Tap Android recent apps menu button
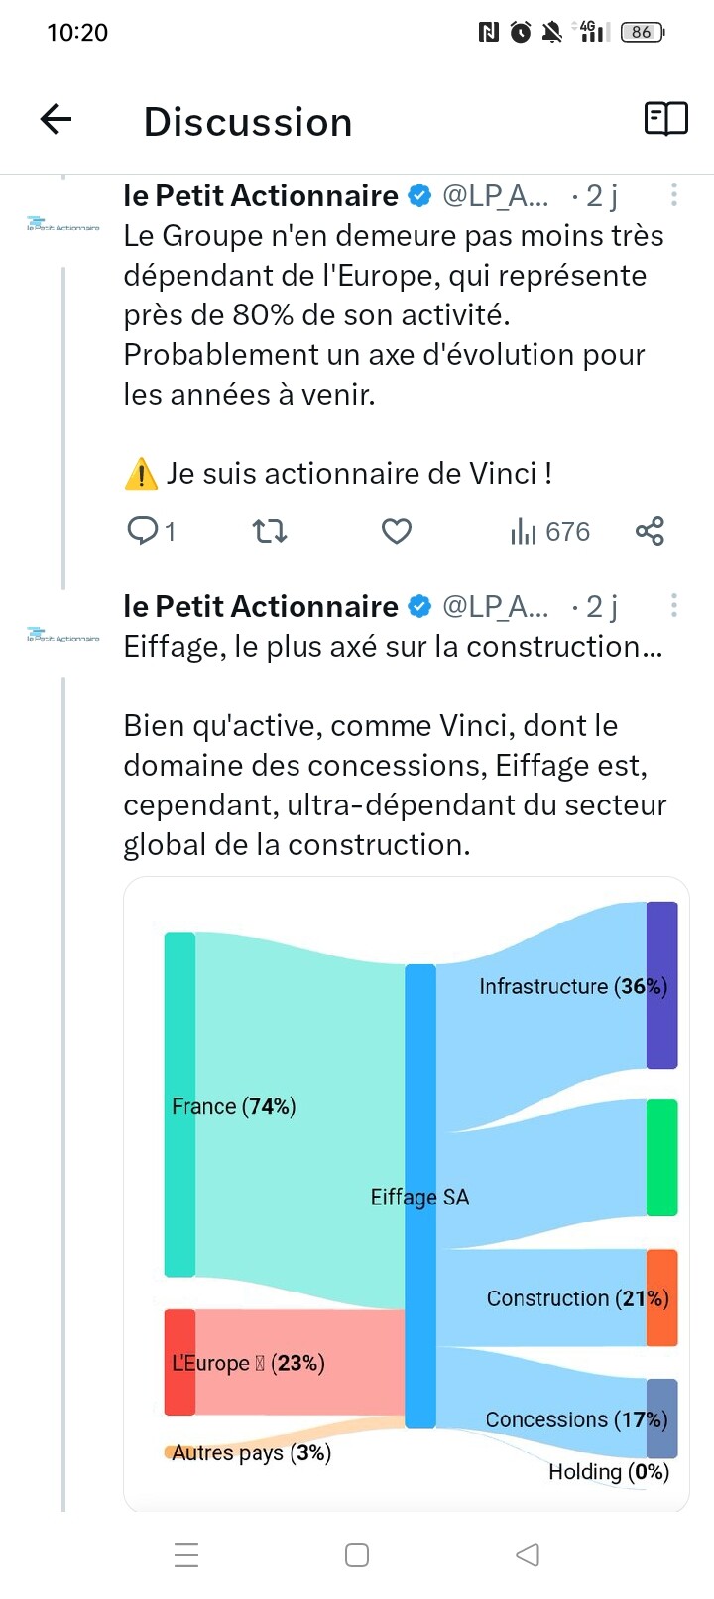Screen dimensions: 714x1599 coord(186,1554)
